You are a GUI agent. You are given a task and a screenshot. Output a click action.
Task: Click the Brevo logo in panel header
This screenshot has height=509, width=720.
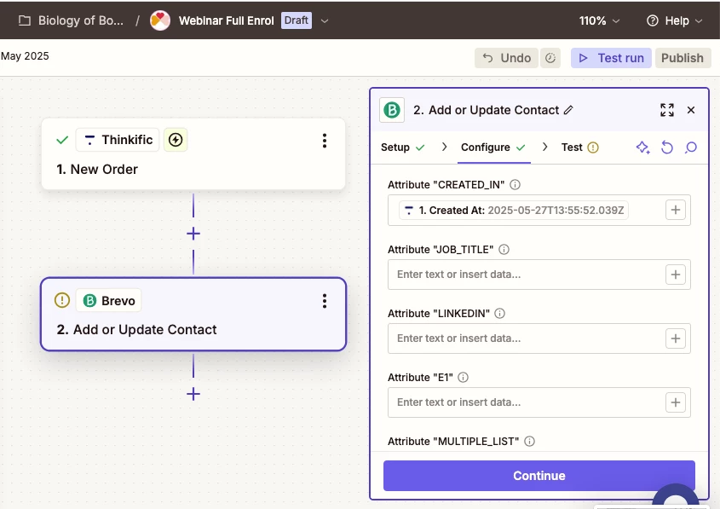pos(392,110)
